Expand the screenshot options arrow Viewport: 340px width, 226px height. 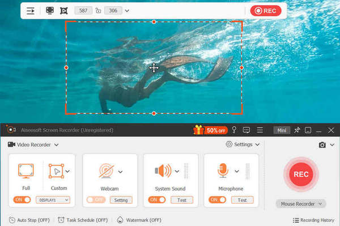pyautogui.click(x=332, y=145)
